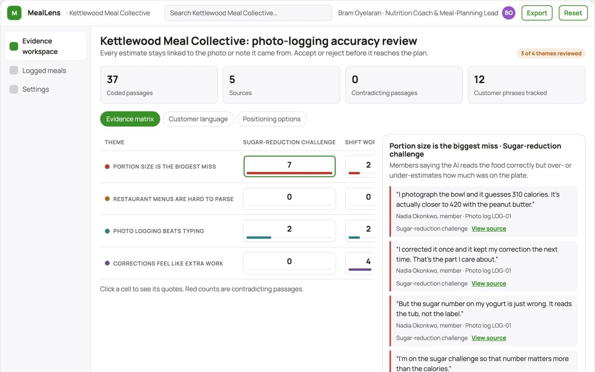The height and width of the screenshot is (372, 595).
Task: Click the Bram Oyelaran user name text
Action: tap(360, 13)
